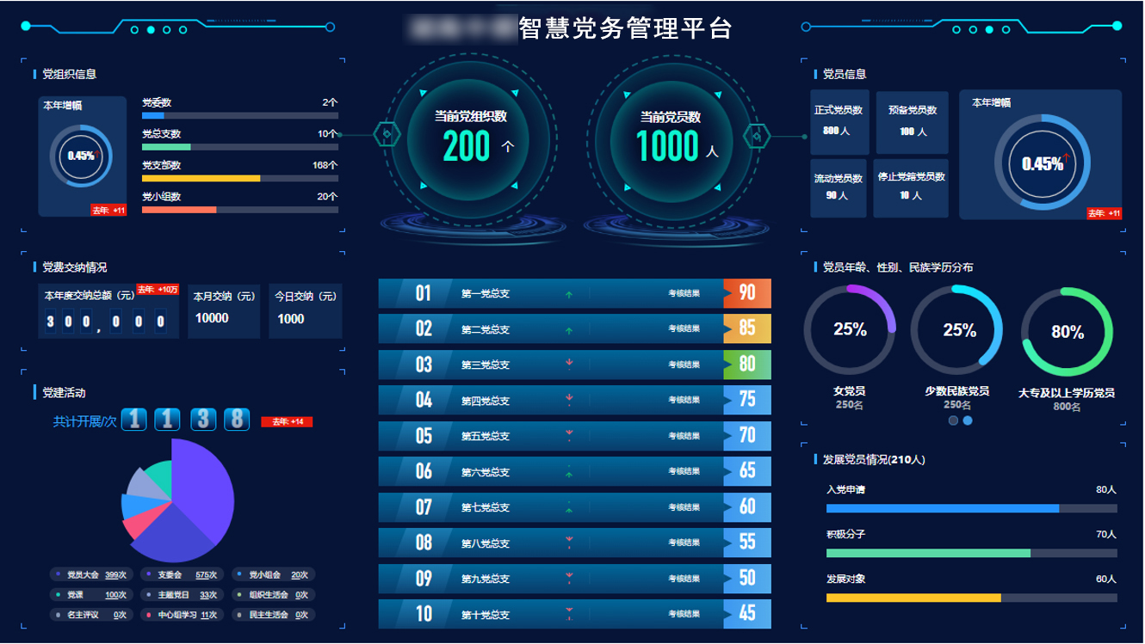Click hexagon icon left of 当前党组织数 circle

[387, 135]
